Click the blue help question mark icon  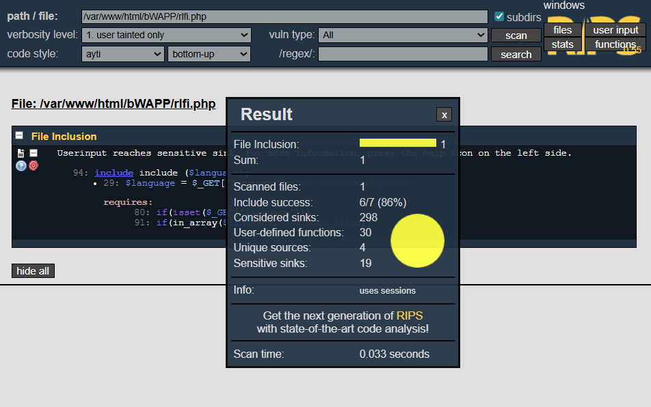pyautogui.click(x=21, y=165)
